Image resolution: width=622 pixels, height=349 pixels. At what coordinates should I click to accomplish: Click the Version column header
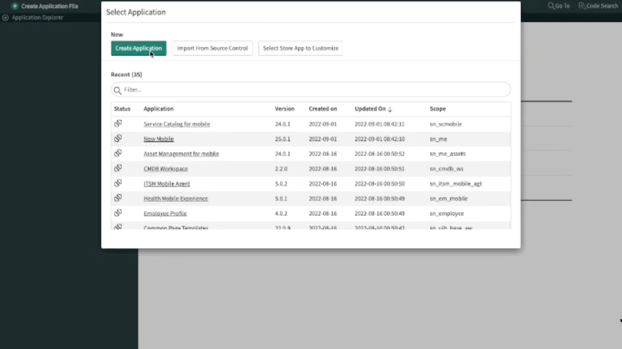coord(285,109)
